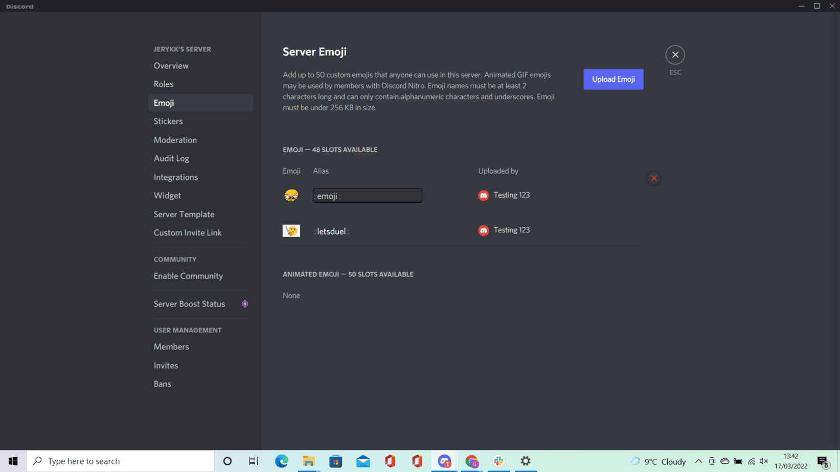
Task: Expand hidden system tray icons
Action: (698, 461)
